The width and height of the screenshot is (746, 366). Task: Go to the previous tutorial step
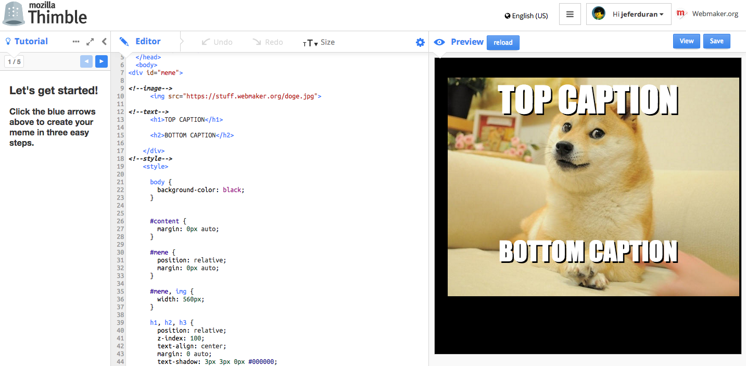pos(86,61)
